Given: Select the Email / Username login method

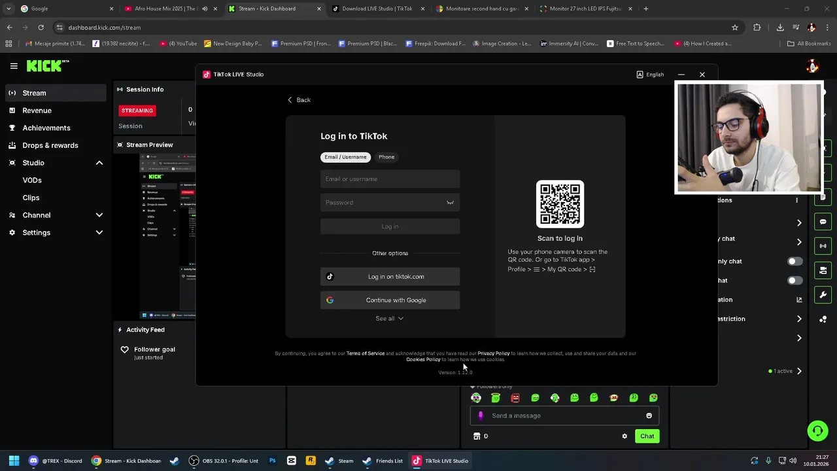Looking at the screenshot, I should coord(345,157).
